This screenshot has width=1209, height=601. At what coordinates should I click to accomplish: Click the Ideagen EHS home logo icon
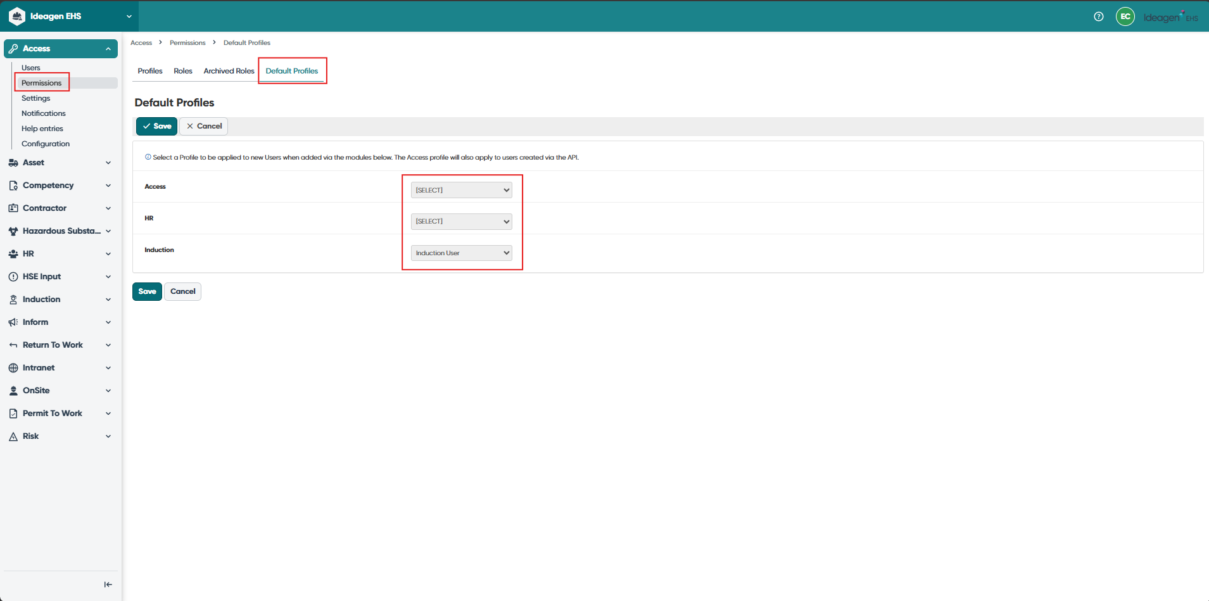[x=17, y=16]
